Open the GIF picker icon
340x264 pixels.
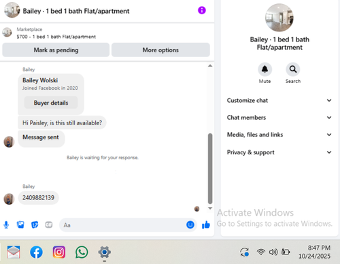(x=49, y=225)
